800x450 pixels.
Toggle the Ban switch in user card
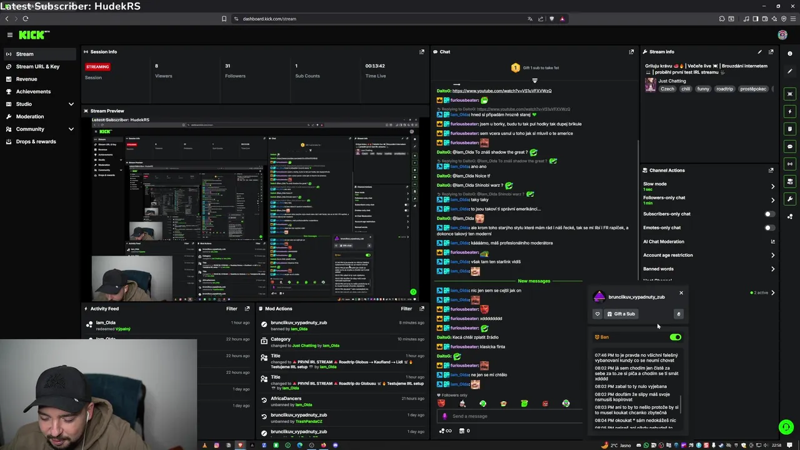(676, 337)
